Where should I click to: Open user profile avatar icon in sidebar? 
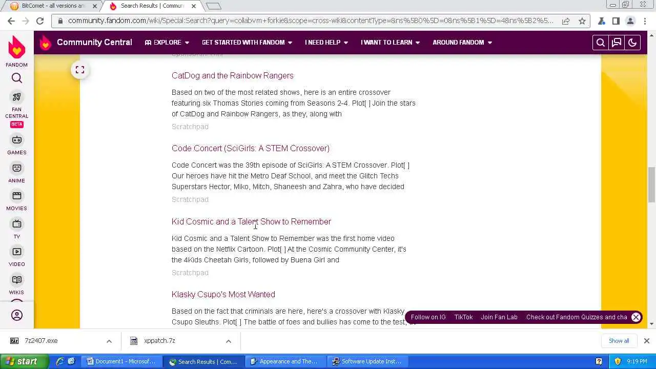17,315
